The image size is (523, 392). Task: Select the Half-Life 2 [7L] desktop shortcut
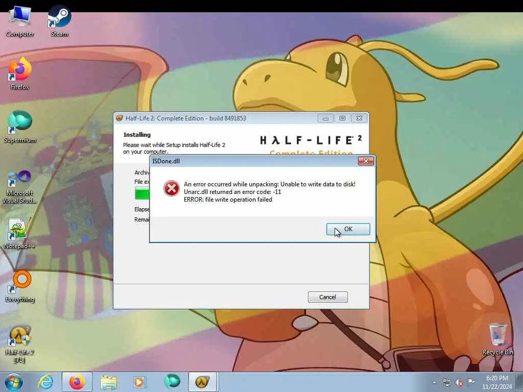[x=20, y=345]
